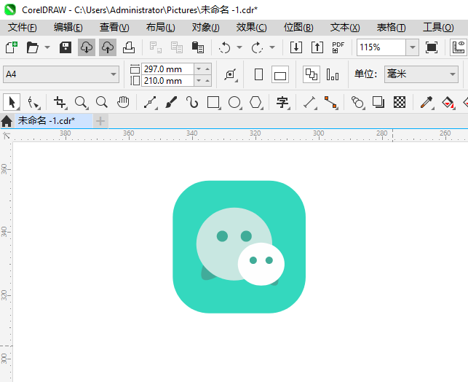Toggle rulers display icon
468x382 pixels.
pos(459,47)
